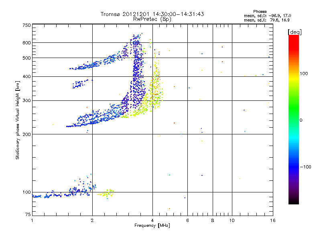
Task: Click the 'Stationary phase Virtual Height [km]' axis label
Action: click(x=18, y=120)
